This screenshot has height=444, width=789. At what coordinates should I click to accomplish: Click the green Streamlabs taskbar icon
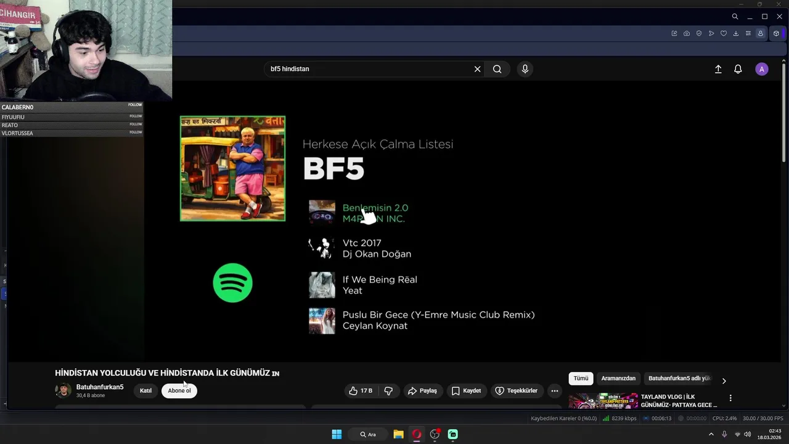[x=453, y=434]
